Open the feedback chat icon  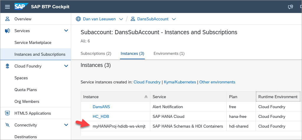coord(290,7)
